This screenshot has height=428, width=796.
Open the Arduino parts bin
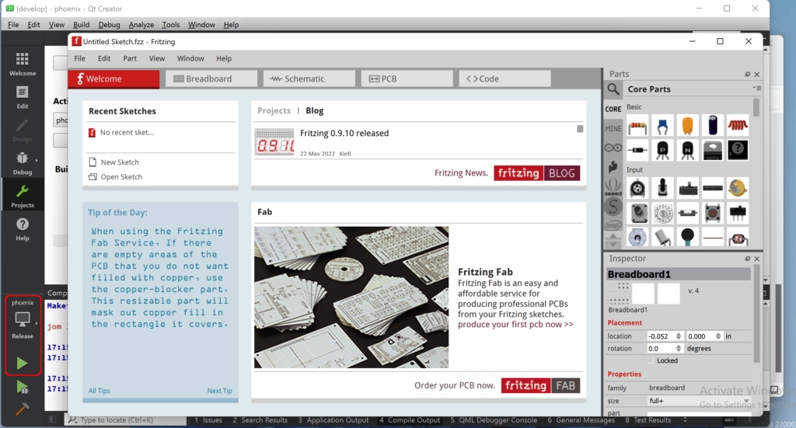point(613,148)
